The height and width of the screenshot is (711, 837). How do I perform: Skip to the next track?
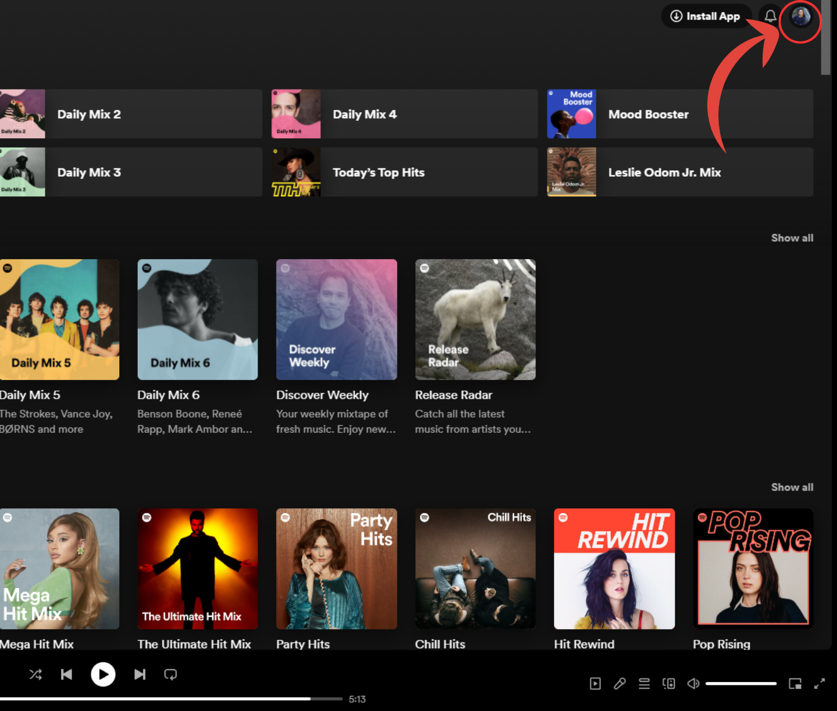click(139, 674)
